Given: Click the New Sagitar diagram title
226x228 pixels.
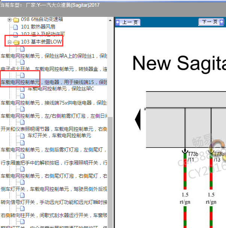Looking at the screenshot, I should [x=179, y=63].
